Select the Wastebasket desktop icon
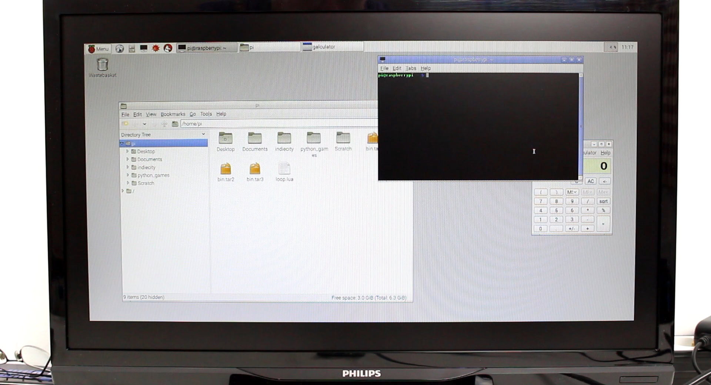 (x=102, y=68)
